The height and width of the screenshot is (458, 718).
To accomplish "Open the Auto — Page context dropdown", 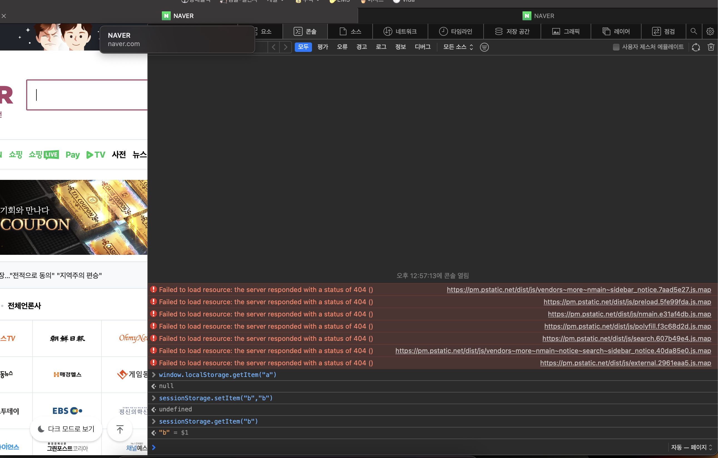I will click(x=691, y=447).
